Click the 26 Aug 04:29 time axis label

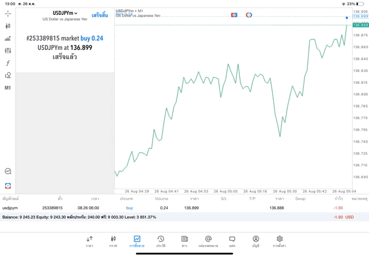[137, 191]
